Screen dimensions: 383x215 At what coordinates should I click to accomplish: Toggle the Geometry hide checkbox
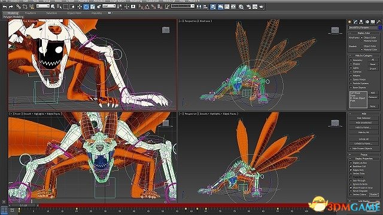point(351,60)
